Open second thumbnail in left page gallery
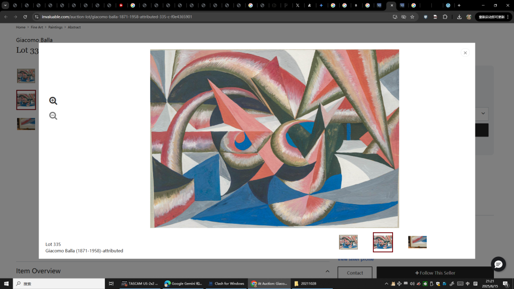 click(x=26, y=100)
